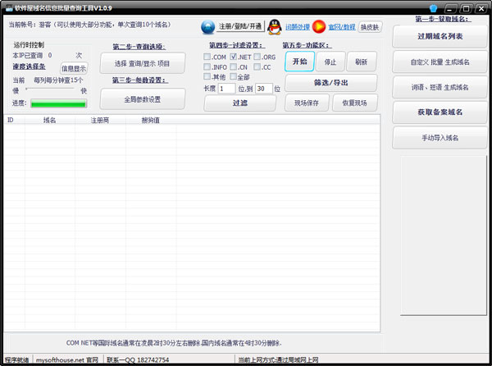
Task: Toggle the .COM domain checkbox
Action: 207,57
